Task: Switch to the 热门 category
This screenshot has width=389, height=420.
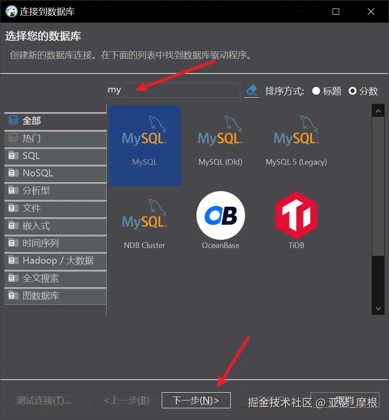Action: click(56, 139)
